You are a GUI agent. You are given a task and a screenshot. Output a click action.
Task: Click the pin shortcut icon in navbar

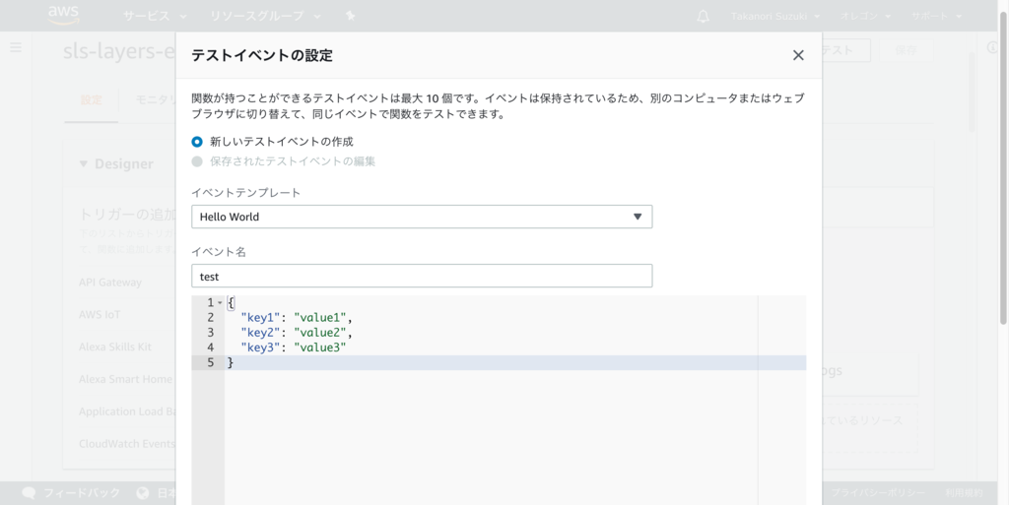click(x=350, y=16)
